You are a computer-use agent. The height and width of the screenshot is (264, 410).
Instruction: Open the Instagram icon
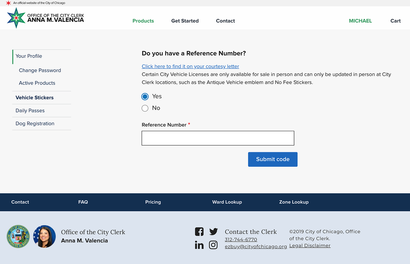[213, 245]
